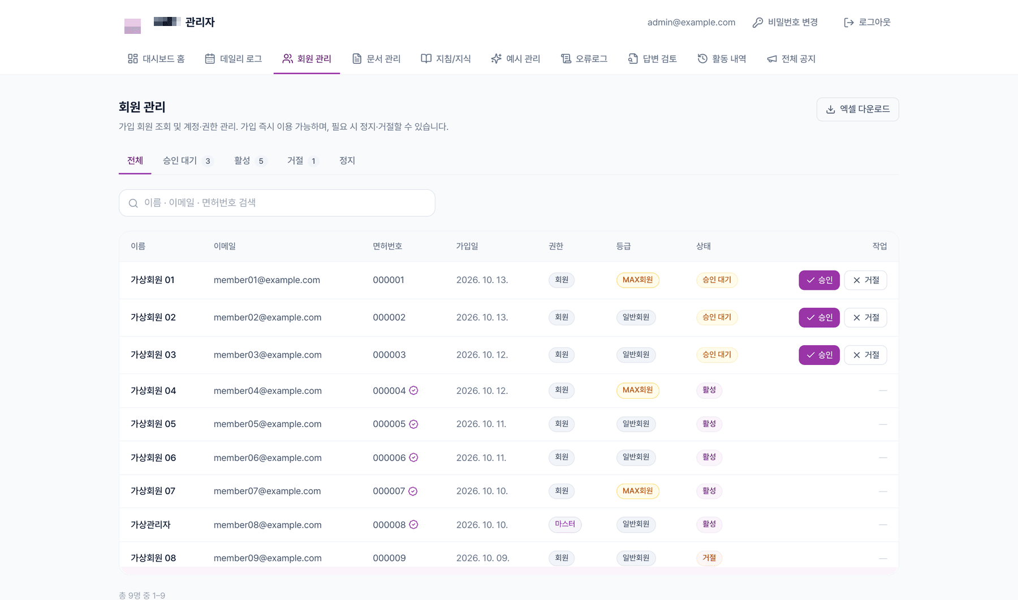1018x600 pixels.
Task: Click the 답변 검토 menu item
Action: pyautogui.click(x=653, y=59)
